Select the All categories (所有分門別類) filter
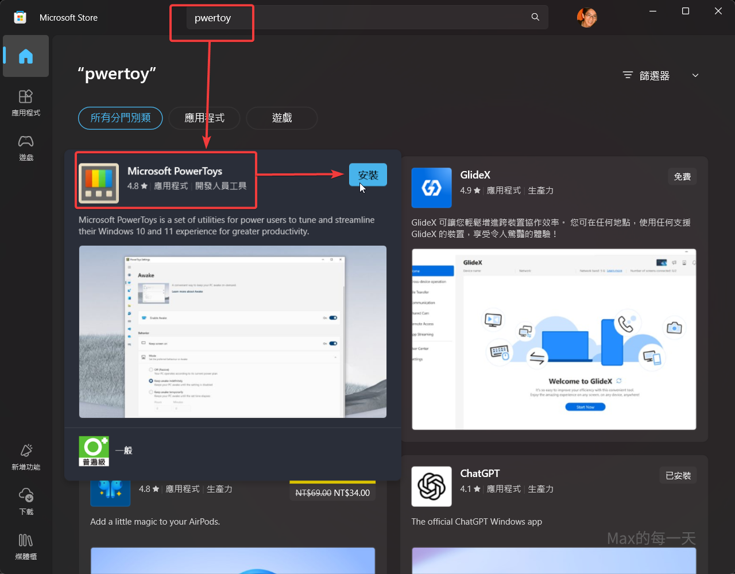 click(x=121, y=118)
